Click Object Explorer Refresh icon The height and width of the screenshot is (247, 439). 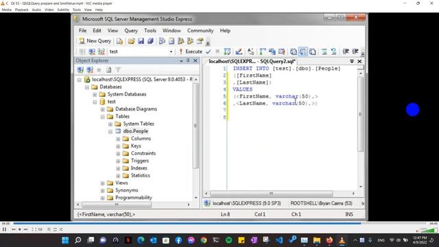point(108,70)
